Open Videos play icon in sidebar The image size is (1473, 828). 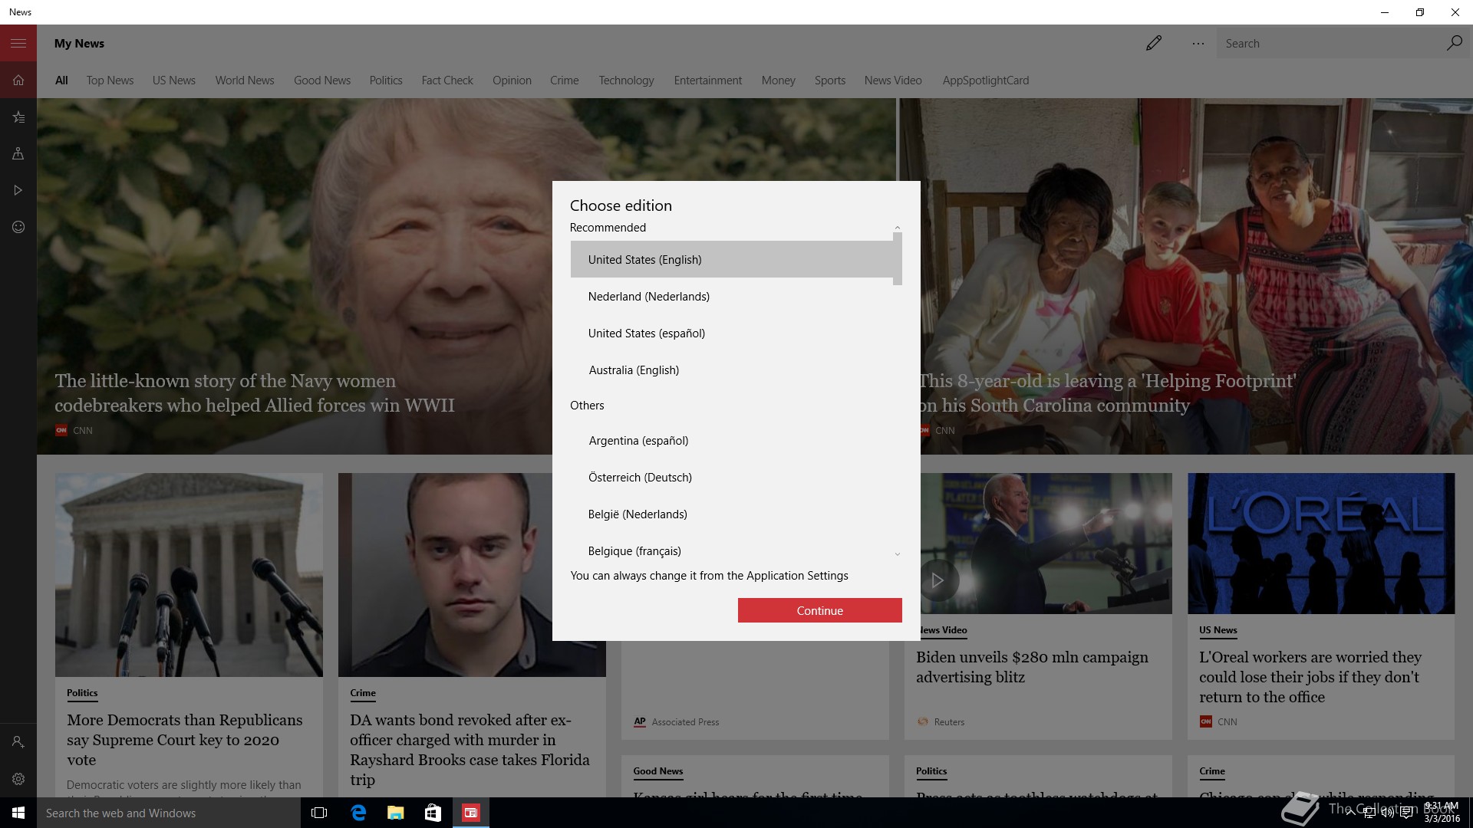click(x=18, y=190)
